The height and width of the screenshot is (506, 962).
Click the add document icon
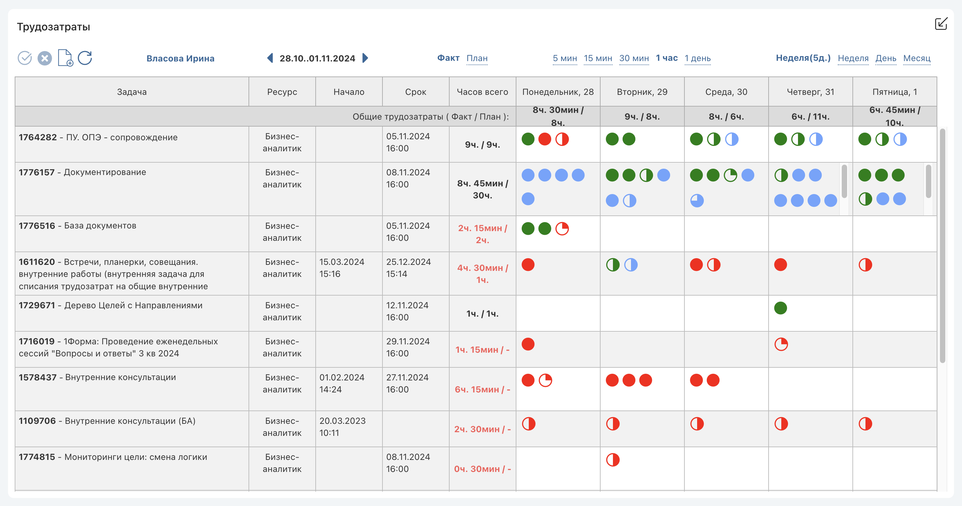click(x=65, y=58)
